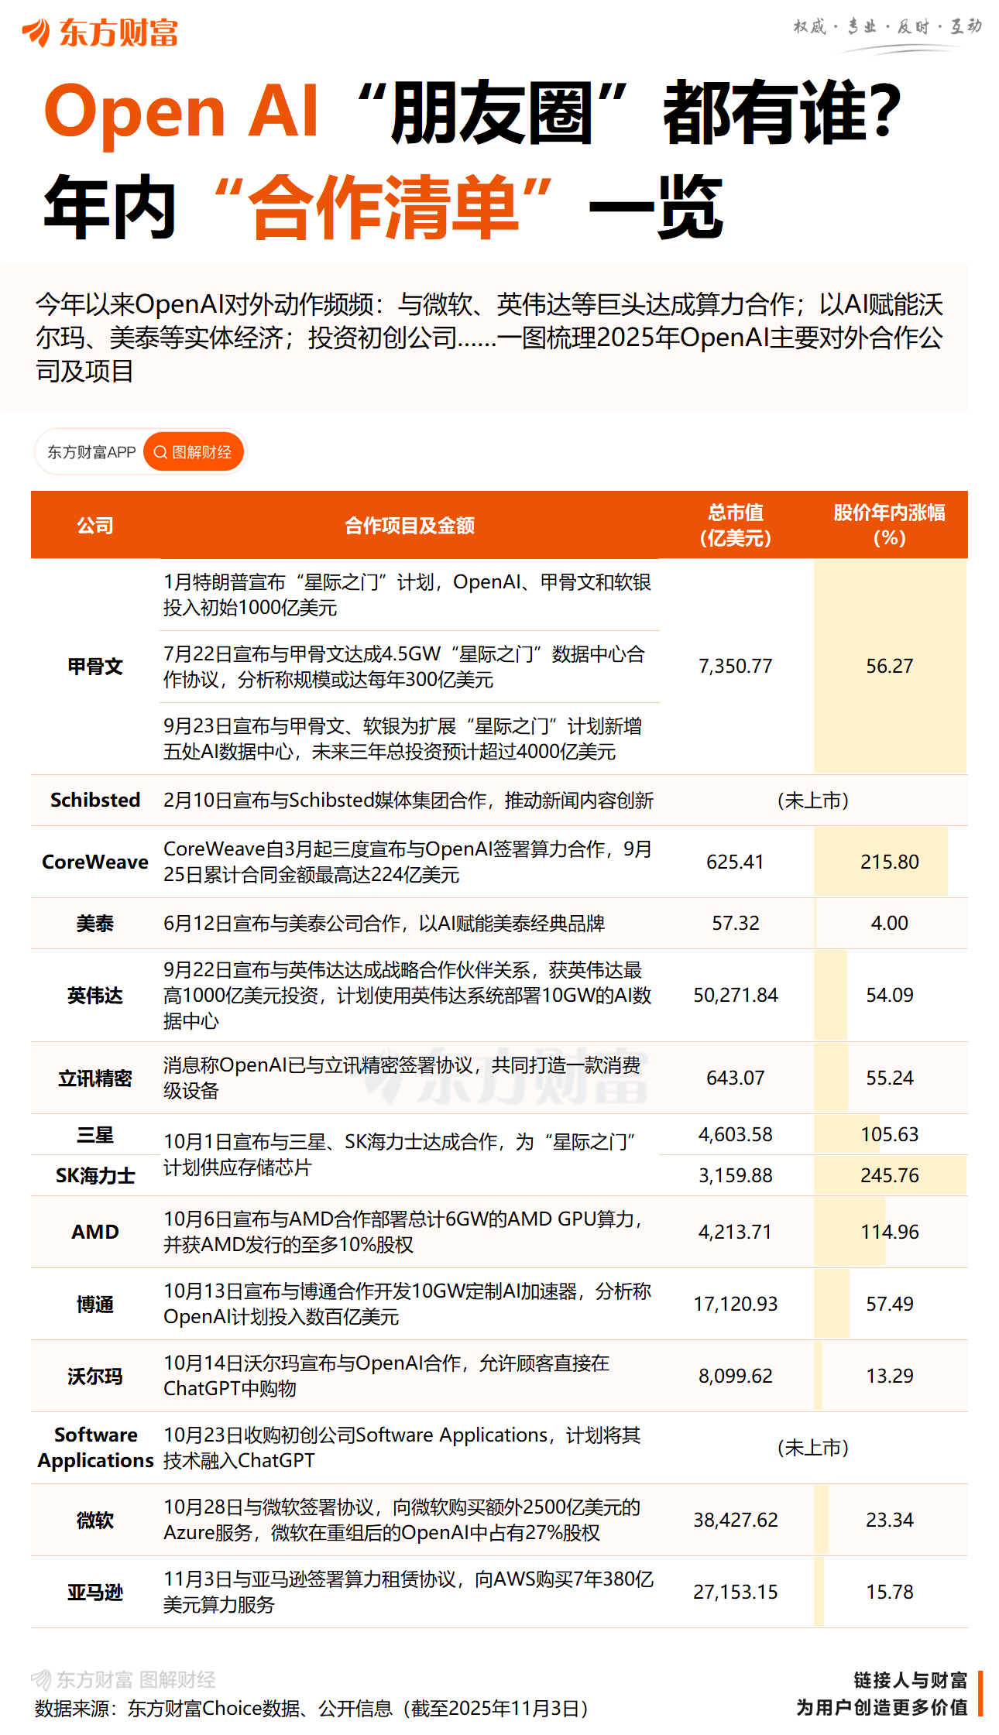Click the orange "合作清单" headline text
This screenshot has width=999, height=1735.
383,207
